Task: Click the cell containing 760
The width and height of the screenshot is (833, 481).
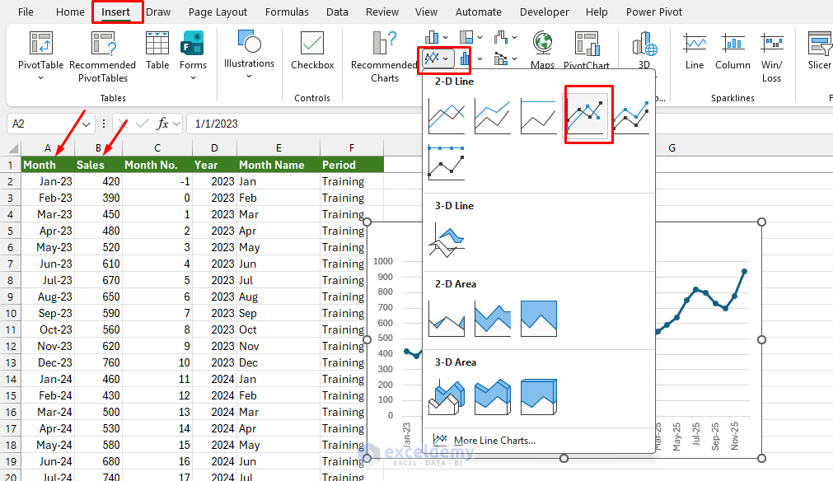Action: click(x=98, y=362)
